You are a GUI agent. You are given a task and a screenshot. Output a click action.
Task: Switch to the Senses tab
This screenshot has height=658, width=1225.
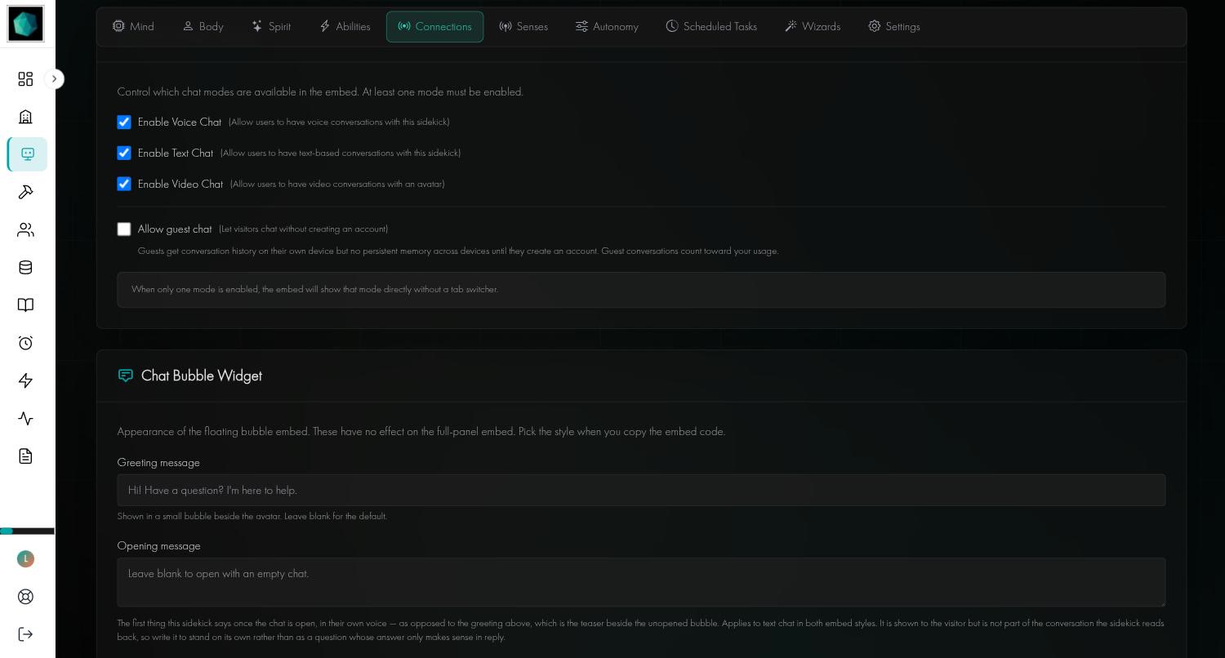tap(523, 27)
